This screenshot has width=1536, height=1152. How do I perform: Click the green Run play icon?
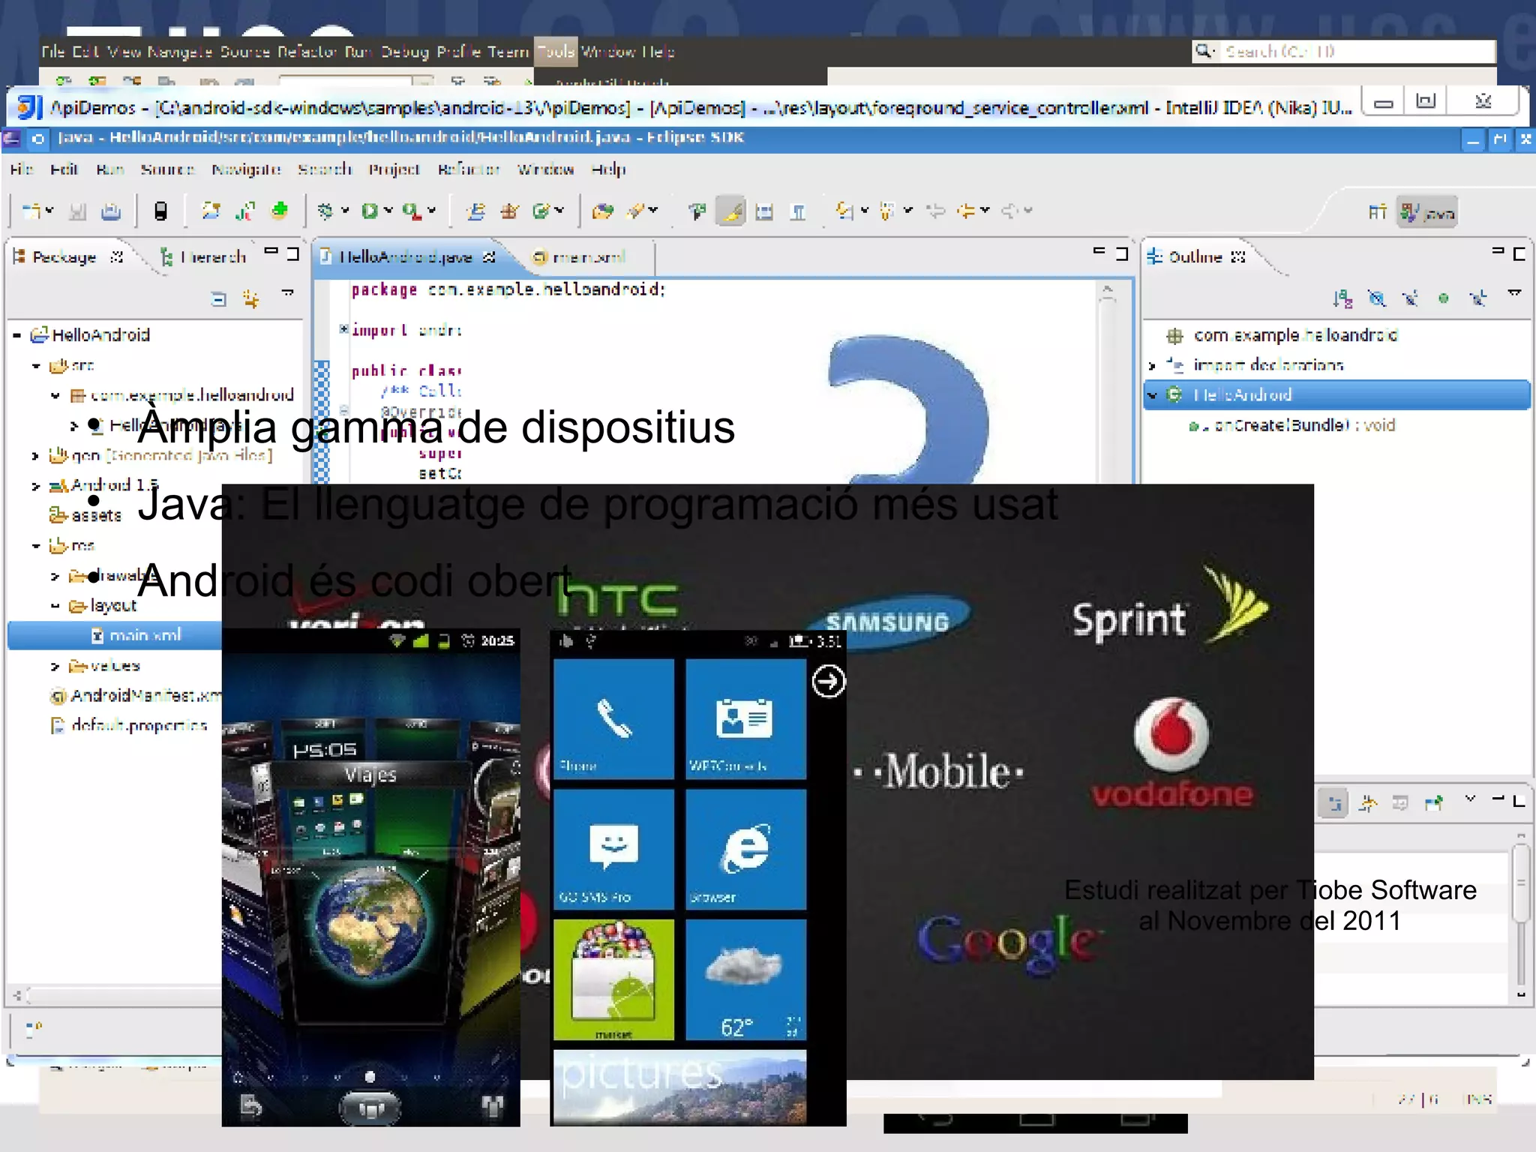pyautogui.click(x=369, y=211)
